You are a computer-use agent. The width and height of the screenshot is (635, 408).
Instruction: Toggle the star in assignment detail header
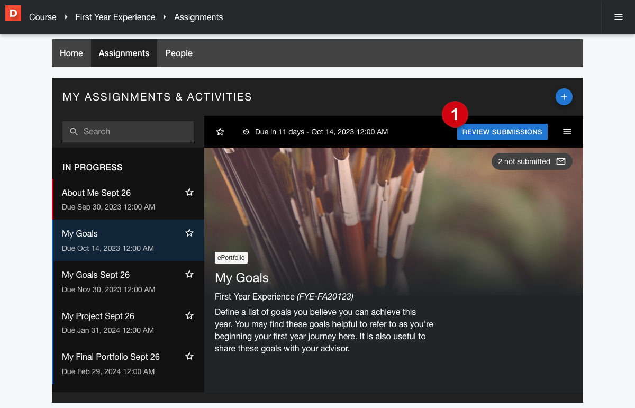[220, 132]
